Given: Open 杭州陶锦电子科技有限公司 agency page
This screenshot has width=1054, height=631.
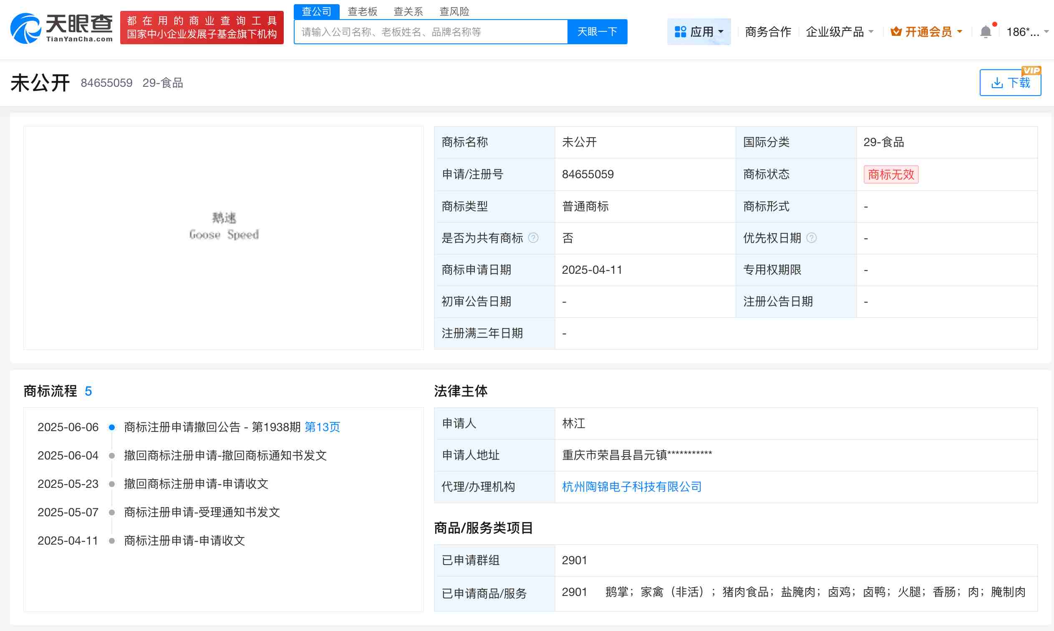Looking at the screenshot, I should point(632,487).
